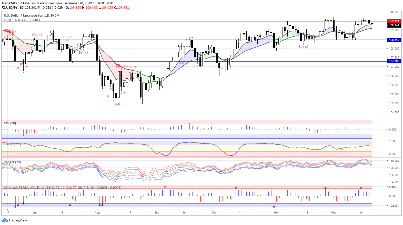The width and height of the screenshot is (403, 225).
Task: Click 106.500 on the main price axis
Action: 394,76
